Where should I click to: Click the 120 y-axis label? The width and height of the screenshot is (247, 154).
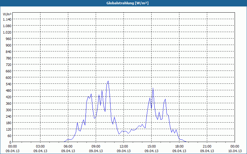click(x=9, y=129)
